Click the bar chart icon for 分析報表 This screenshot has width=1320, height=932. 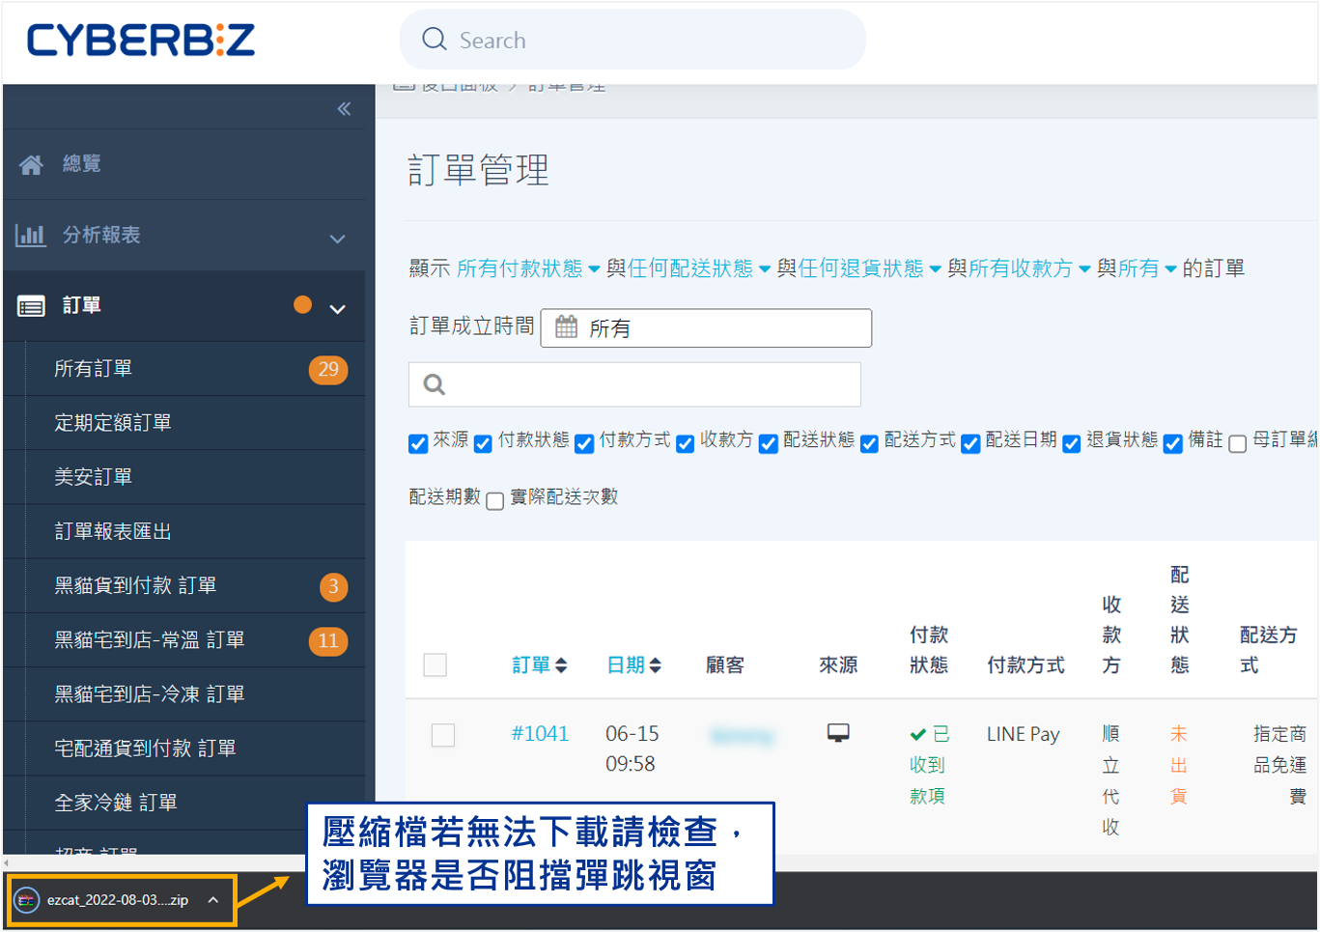point(31,235)
